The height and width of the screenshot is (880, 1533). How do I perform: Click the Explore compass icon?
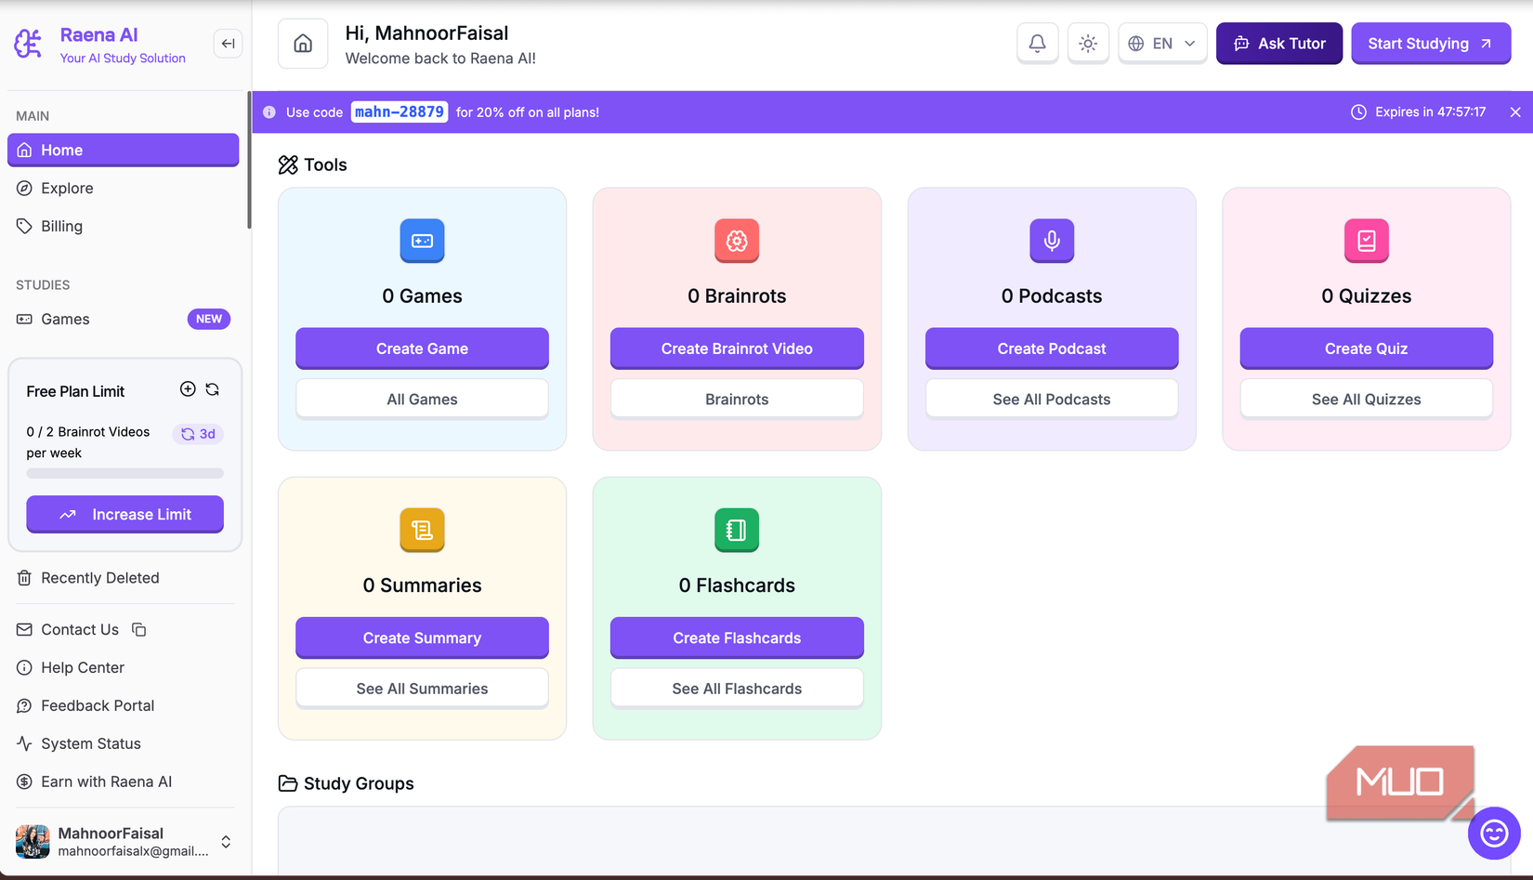[25, 189]
